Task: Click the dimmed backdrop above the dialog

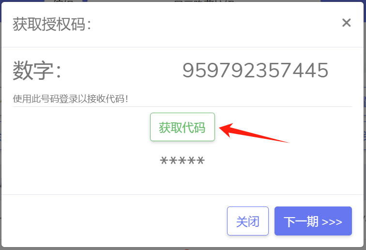Action: (x=182, y=1)
